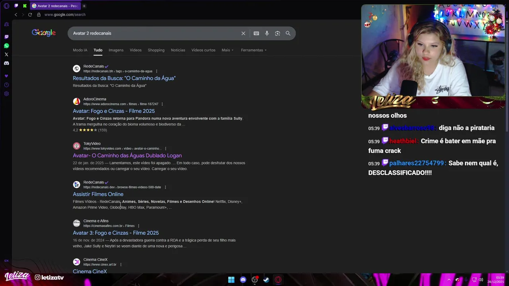
Task: Switch to Vídeos tab
Action: pyautogui.click(x=136, y=50)
